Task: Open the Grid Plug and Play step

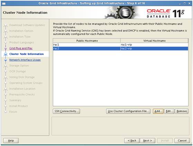Action: tap(21, 48)
